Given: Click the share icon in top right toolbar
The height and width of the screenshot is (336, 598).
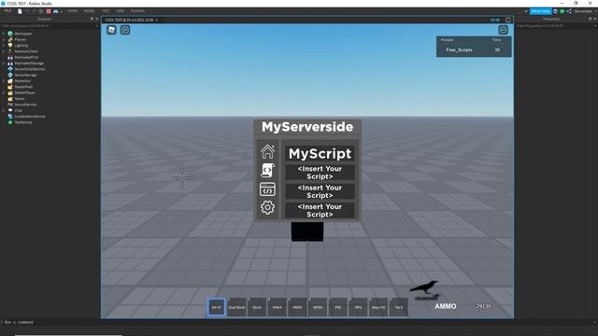Looking at the screenshot, I should click(569, 11).
